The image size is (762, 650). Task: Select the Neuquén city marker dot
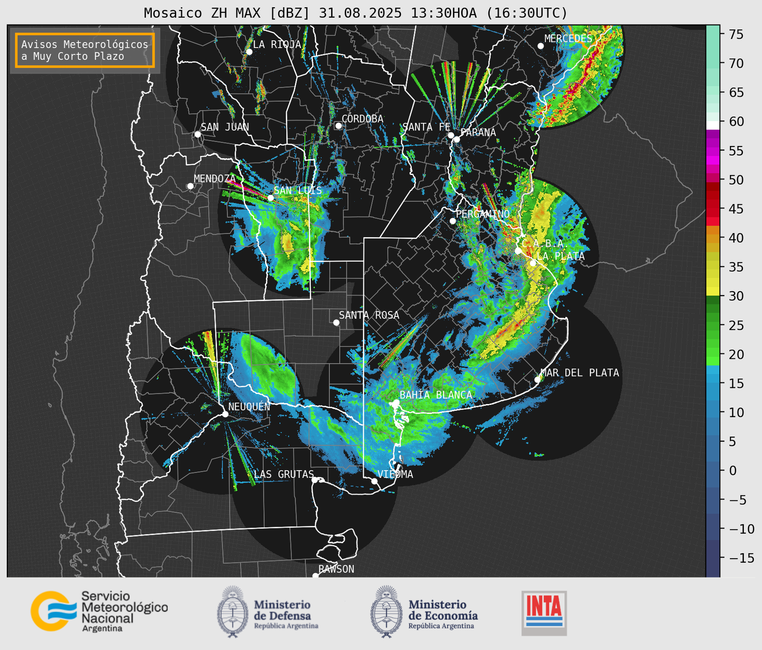[x=225, y=414]
